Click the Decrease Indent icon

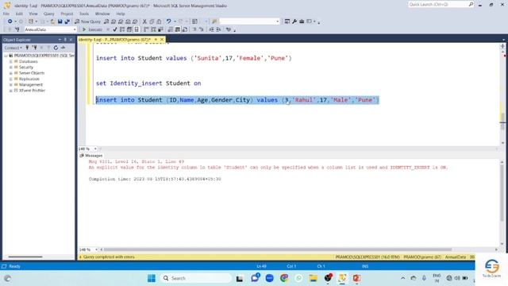pos(211,29)
